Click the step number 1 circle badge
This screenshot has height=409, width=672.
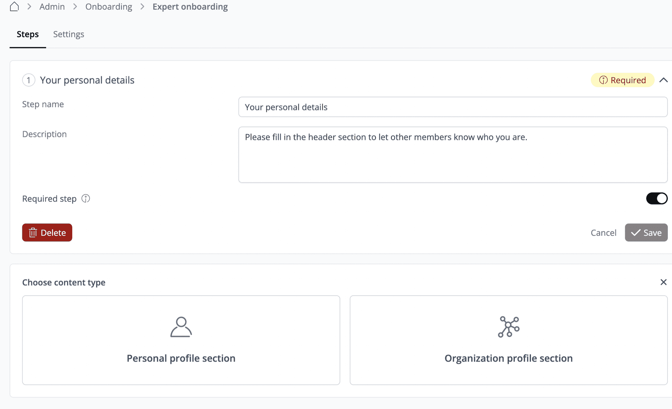pos(29,80)
